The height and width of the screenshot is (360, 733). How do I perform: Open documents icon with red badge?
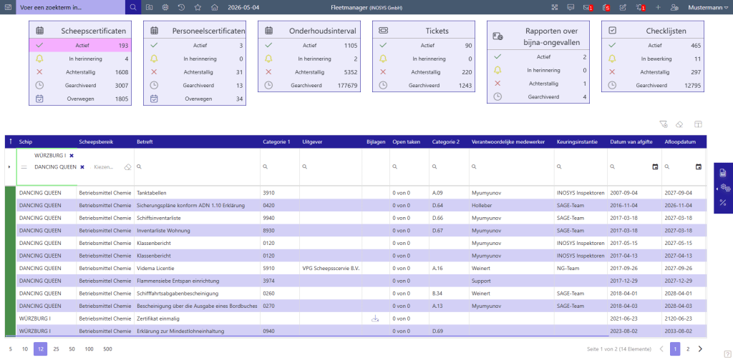(606, 7)
